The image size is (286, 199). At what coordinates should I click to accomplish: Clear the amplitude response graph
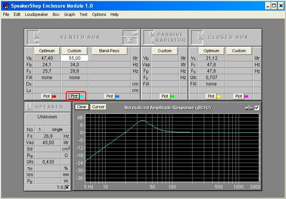pyautogui.click(x=81, y=107)
